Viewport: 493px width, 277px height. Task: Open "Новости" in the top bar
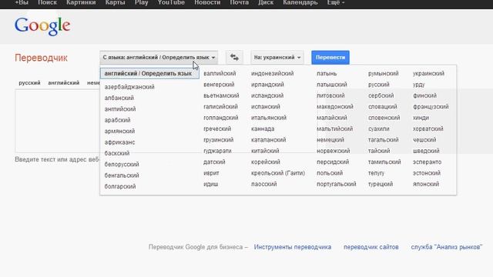click(x=207, y=3)
